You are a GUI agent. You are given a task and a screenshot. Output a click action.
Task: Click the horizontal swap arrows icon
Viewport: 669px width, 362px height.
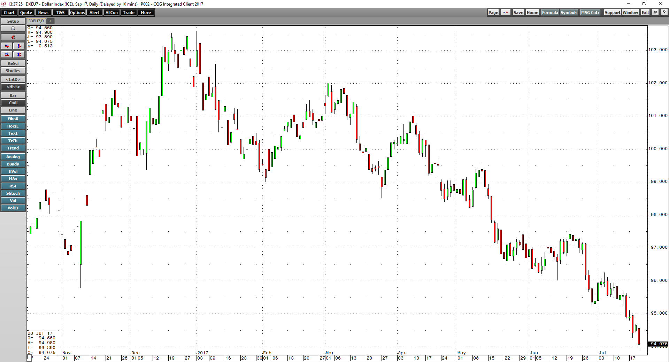(7, 46)
